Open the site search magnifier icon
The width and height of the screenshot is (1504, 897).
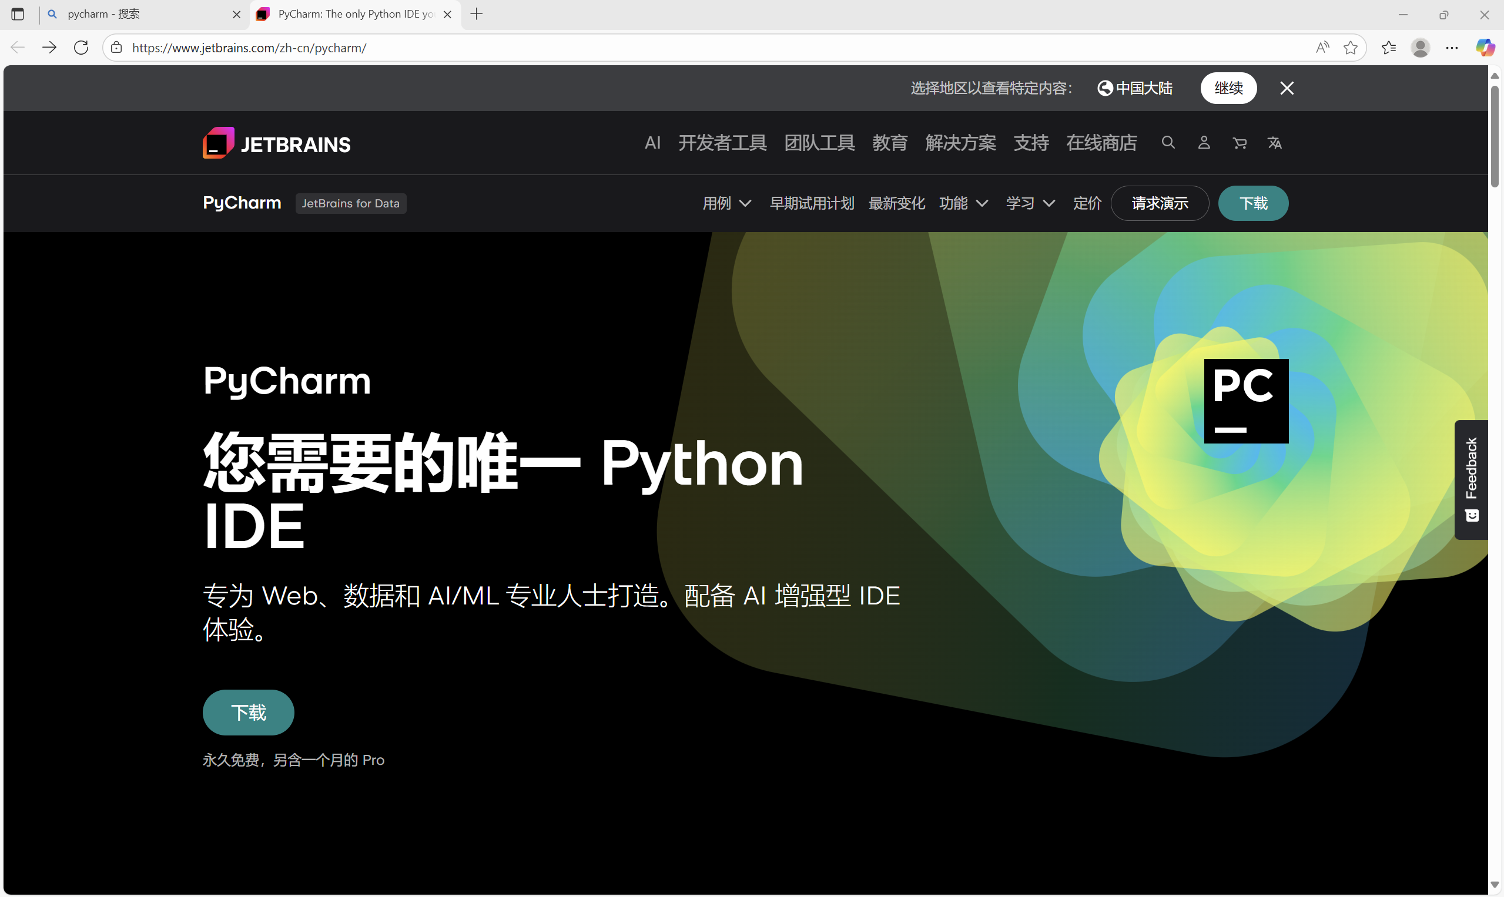(x=1168, y=143)
